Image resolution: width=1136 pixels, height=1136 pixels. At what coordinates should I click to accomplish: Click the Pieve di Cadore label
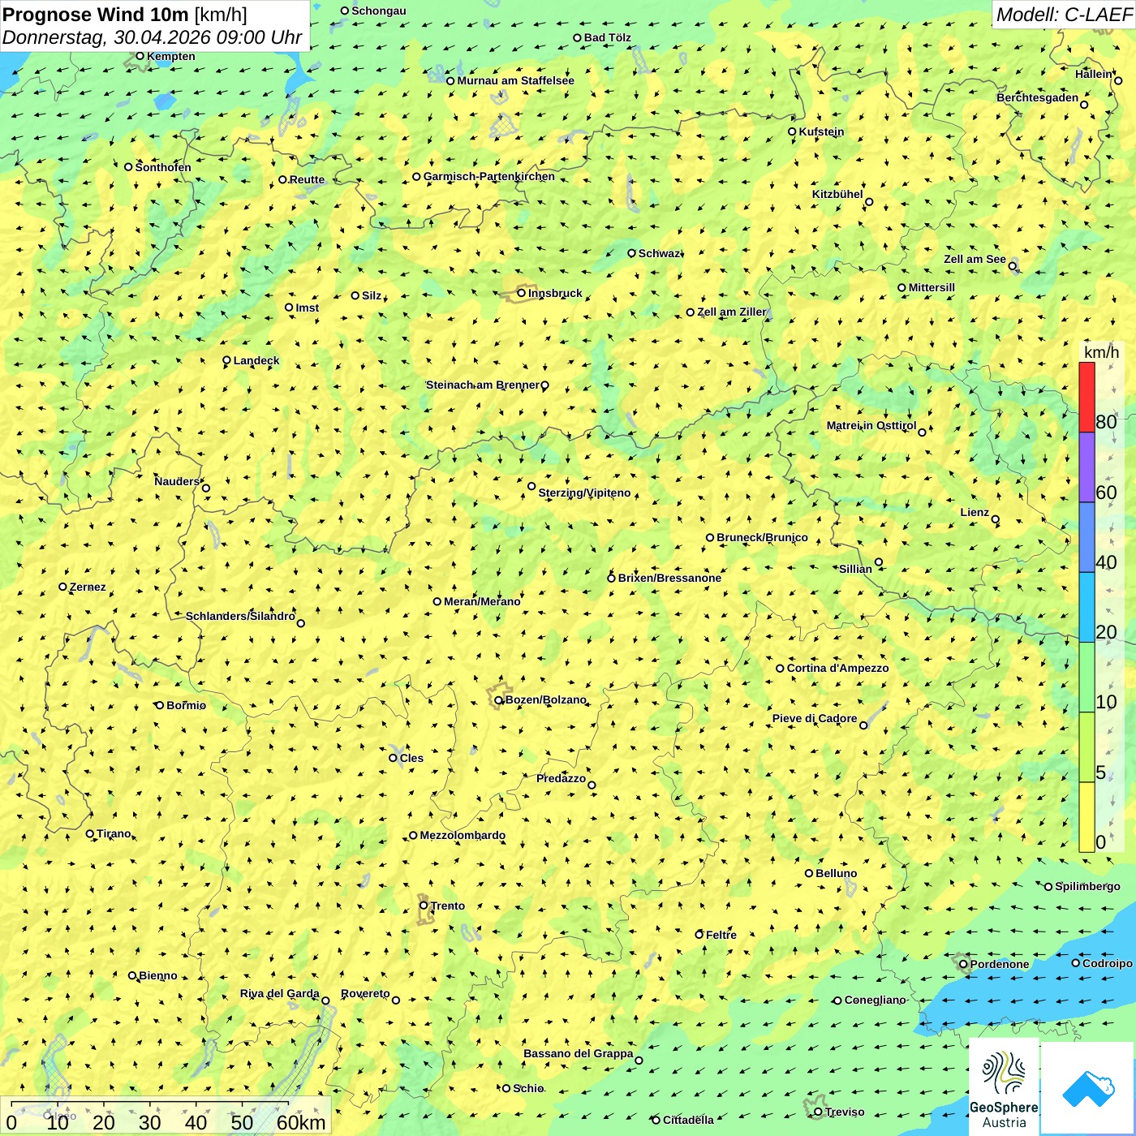tap(814, 718)
